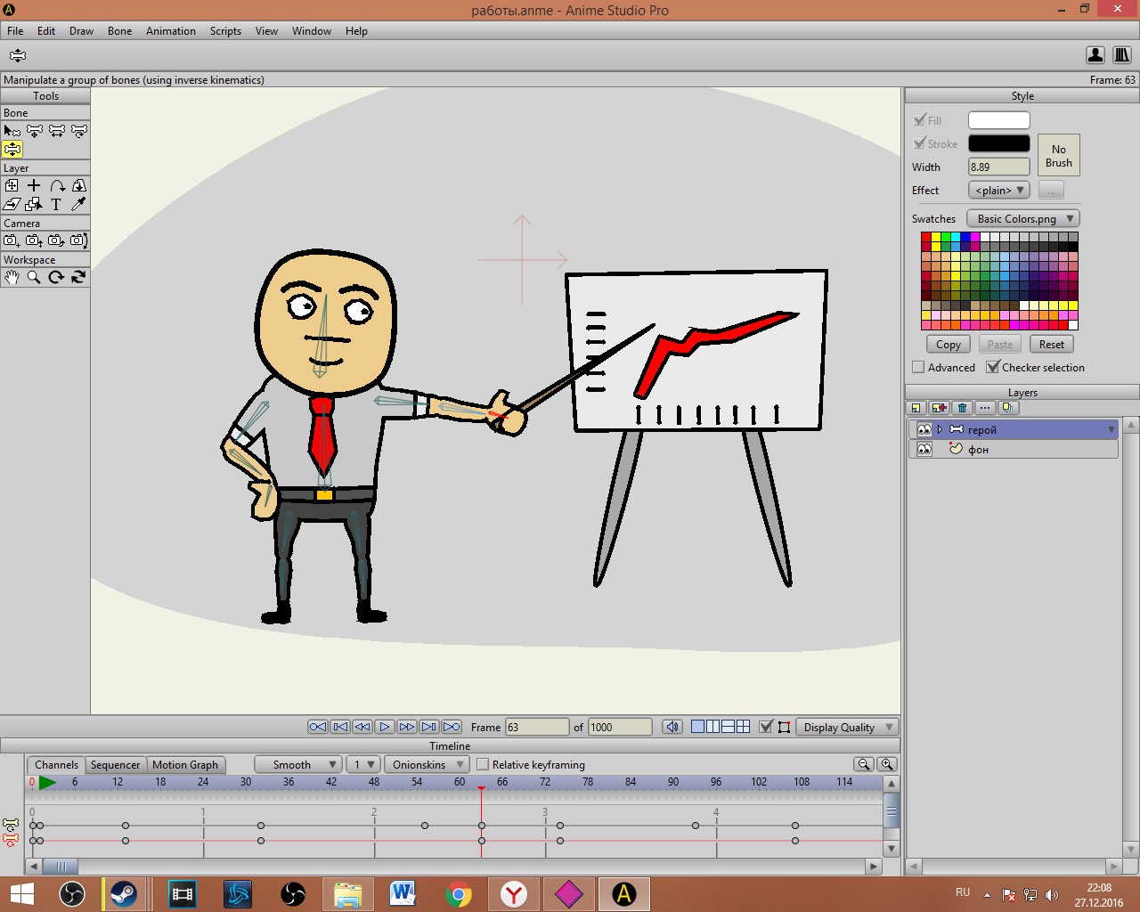Select the Select Bone tool
Screen dimensions: 1140x912
tap(12, 131)
